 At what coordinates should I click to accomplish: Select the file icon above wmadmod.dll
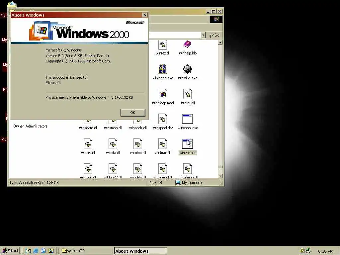[163, 169]
